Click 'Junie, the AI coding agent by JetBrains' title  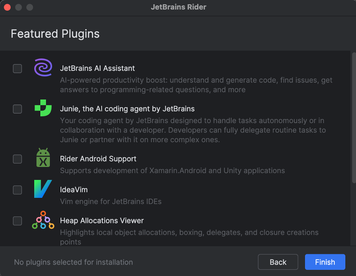click(x=127, y=109)
